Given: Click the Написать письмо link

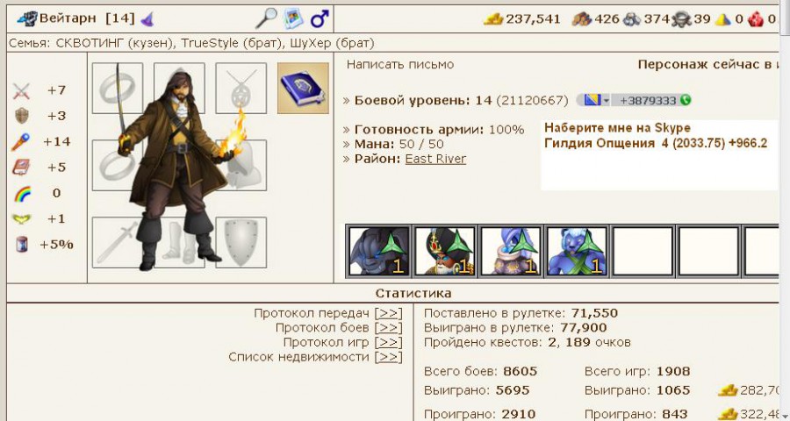Looking at the screenshot, I should [400, 64].
